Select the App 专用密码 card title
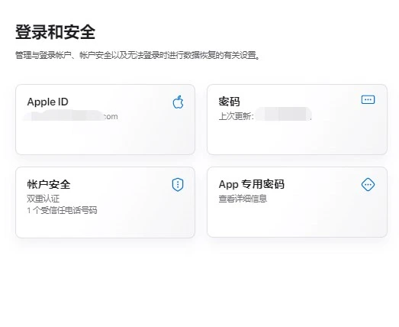 pyautogui.click(x=252, y=184)
